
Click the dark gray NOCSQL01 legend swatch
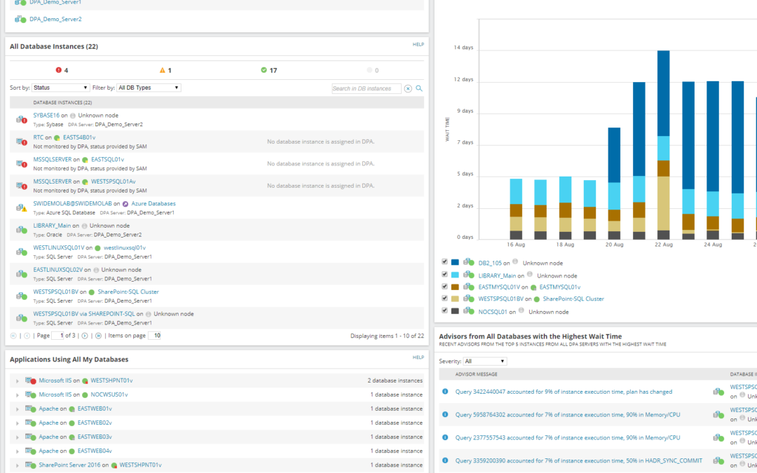click(x=455, y=311)
